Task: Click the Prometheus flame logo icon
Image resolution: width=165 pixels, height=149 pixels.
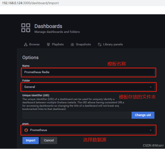Action: pos(26,130)
